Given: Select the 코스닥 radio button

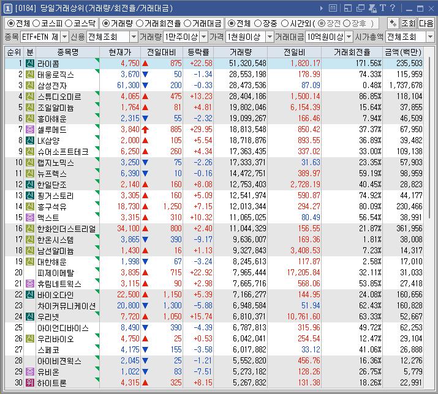Looking at the screenshot, I should (x=69, y=23).
